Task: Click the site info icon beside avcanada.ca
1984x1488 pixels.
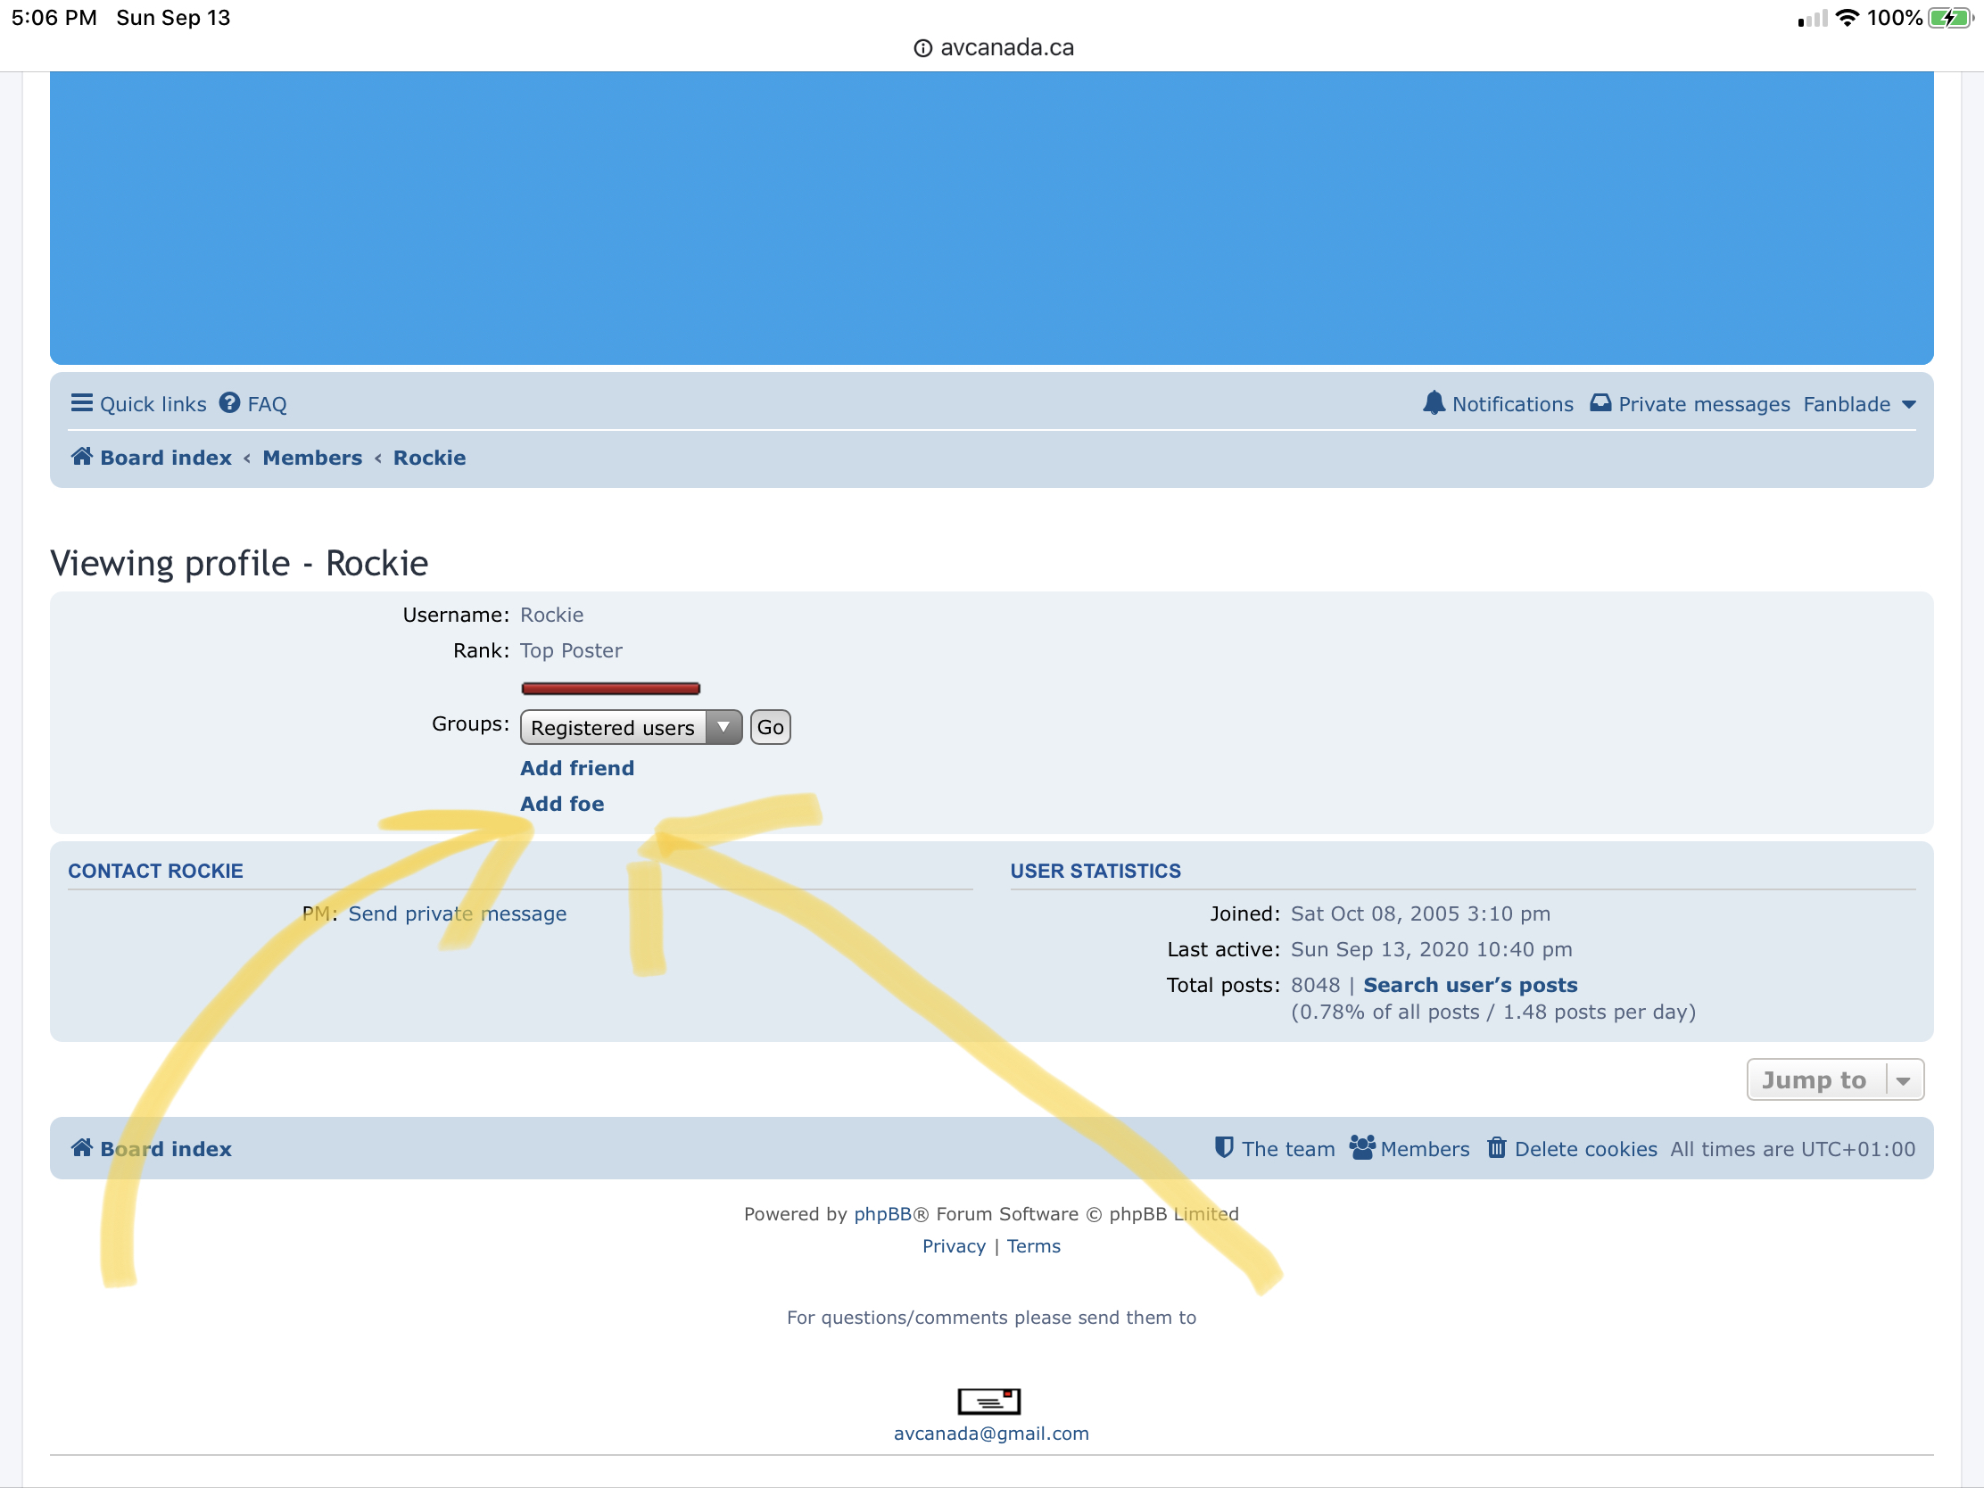Action: tap(922, 48)
